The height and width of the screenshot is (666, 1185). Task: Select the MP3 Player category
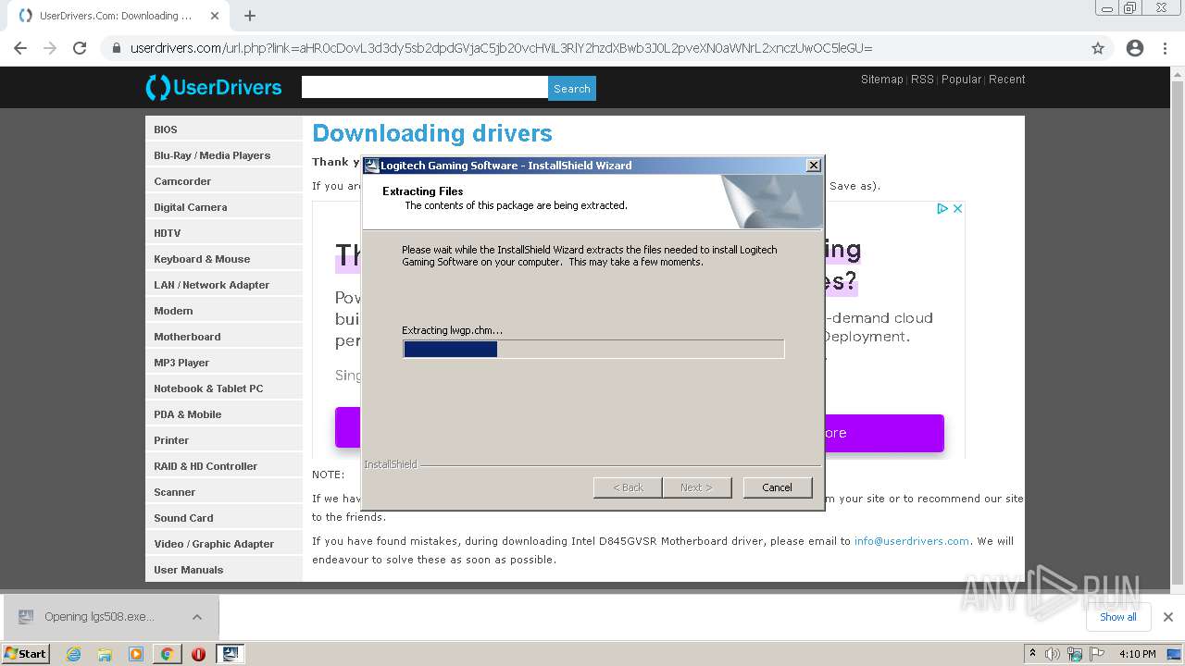(x=224, y=363)
